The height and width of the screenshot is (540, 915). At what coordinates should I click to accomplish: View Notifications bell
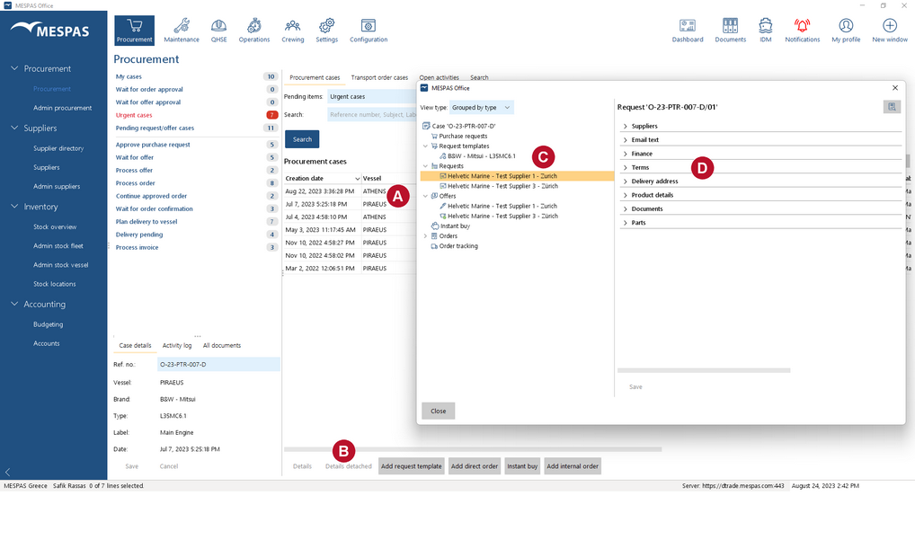click(803, 31)
